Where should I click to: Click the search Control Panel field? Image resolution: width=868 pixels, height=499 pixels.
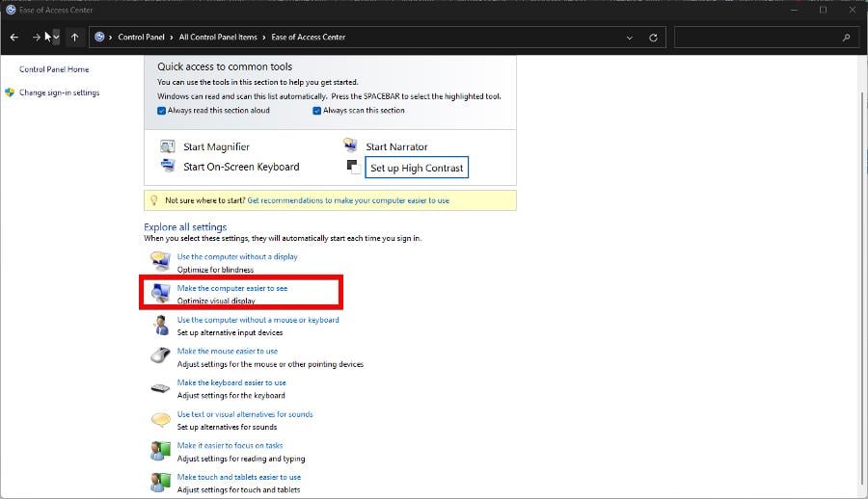pos(769,38)
